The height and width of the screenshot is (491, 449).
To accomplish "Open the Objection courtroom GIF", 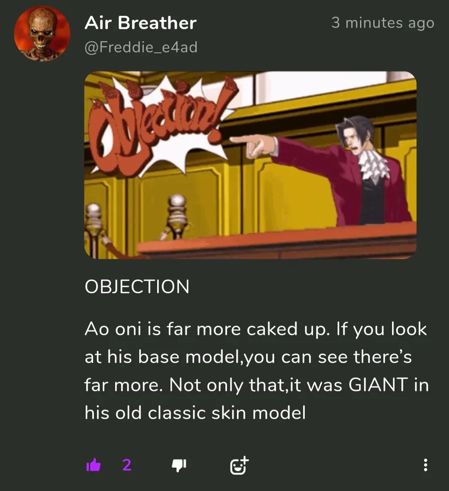I will pyautogui.click(x=250, y=165).
